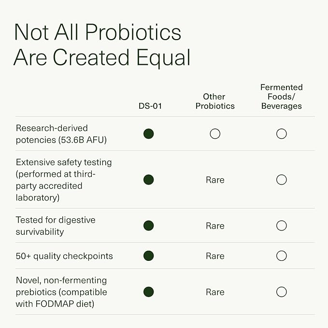Click "Rare" in the digestive survivability row
The image size is (328, 328).
tap(215, 226)
